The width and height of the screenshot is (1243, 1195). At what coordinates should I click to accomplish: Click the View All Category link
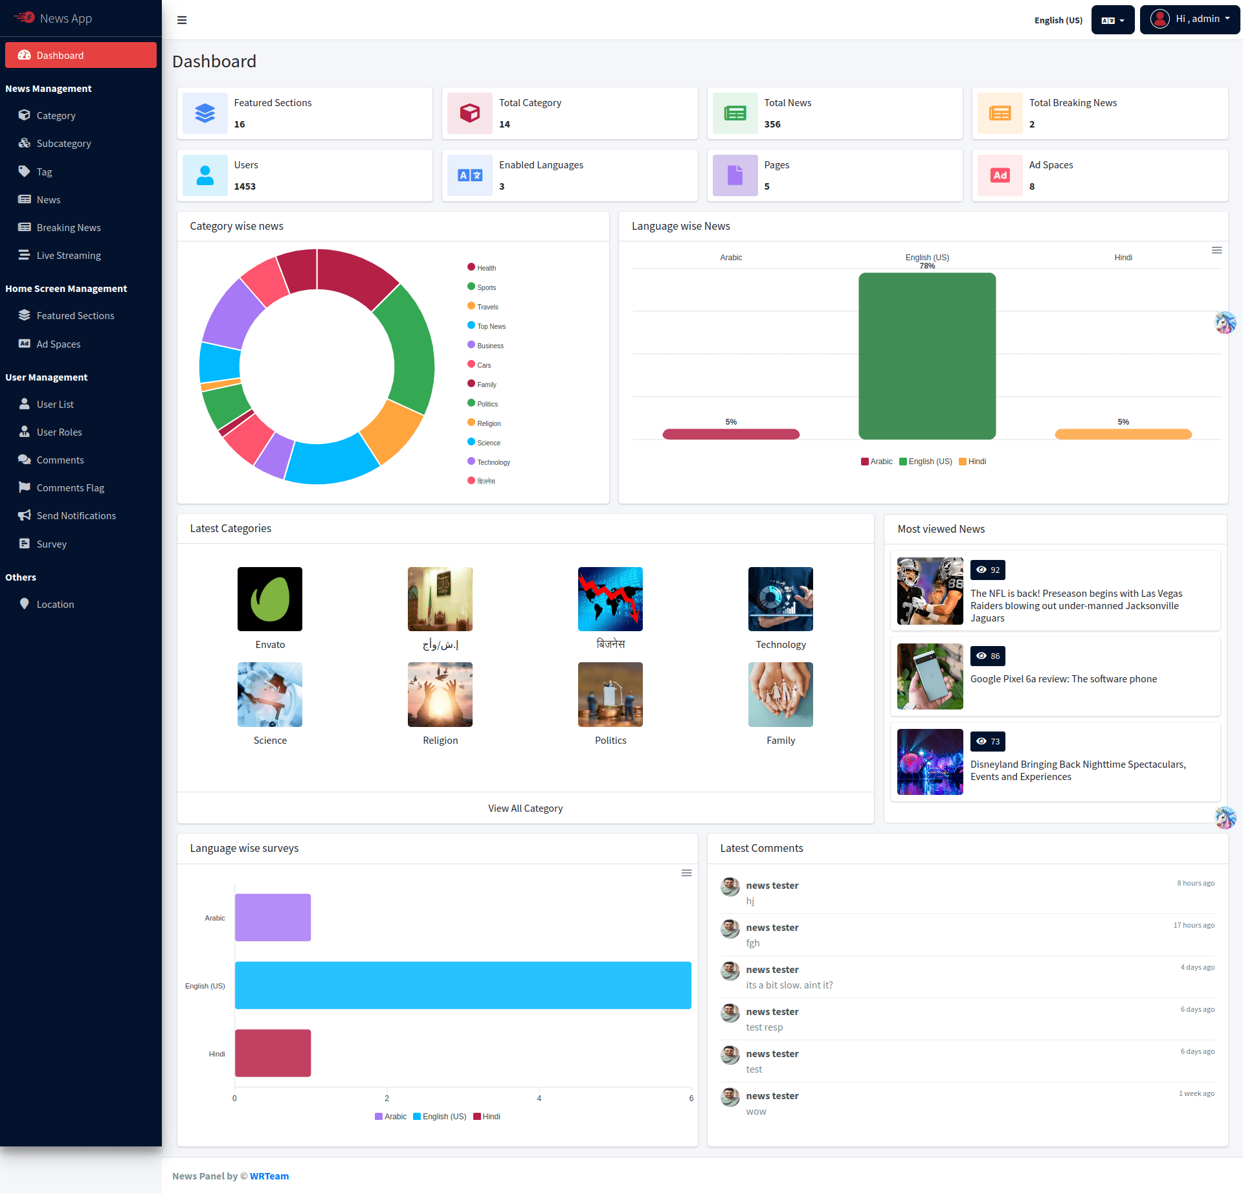point(525,809)
